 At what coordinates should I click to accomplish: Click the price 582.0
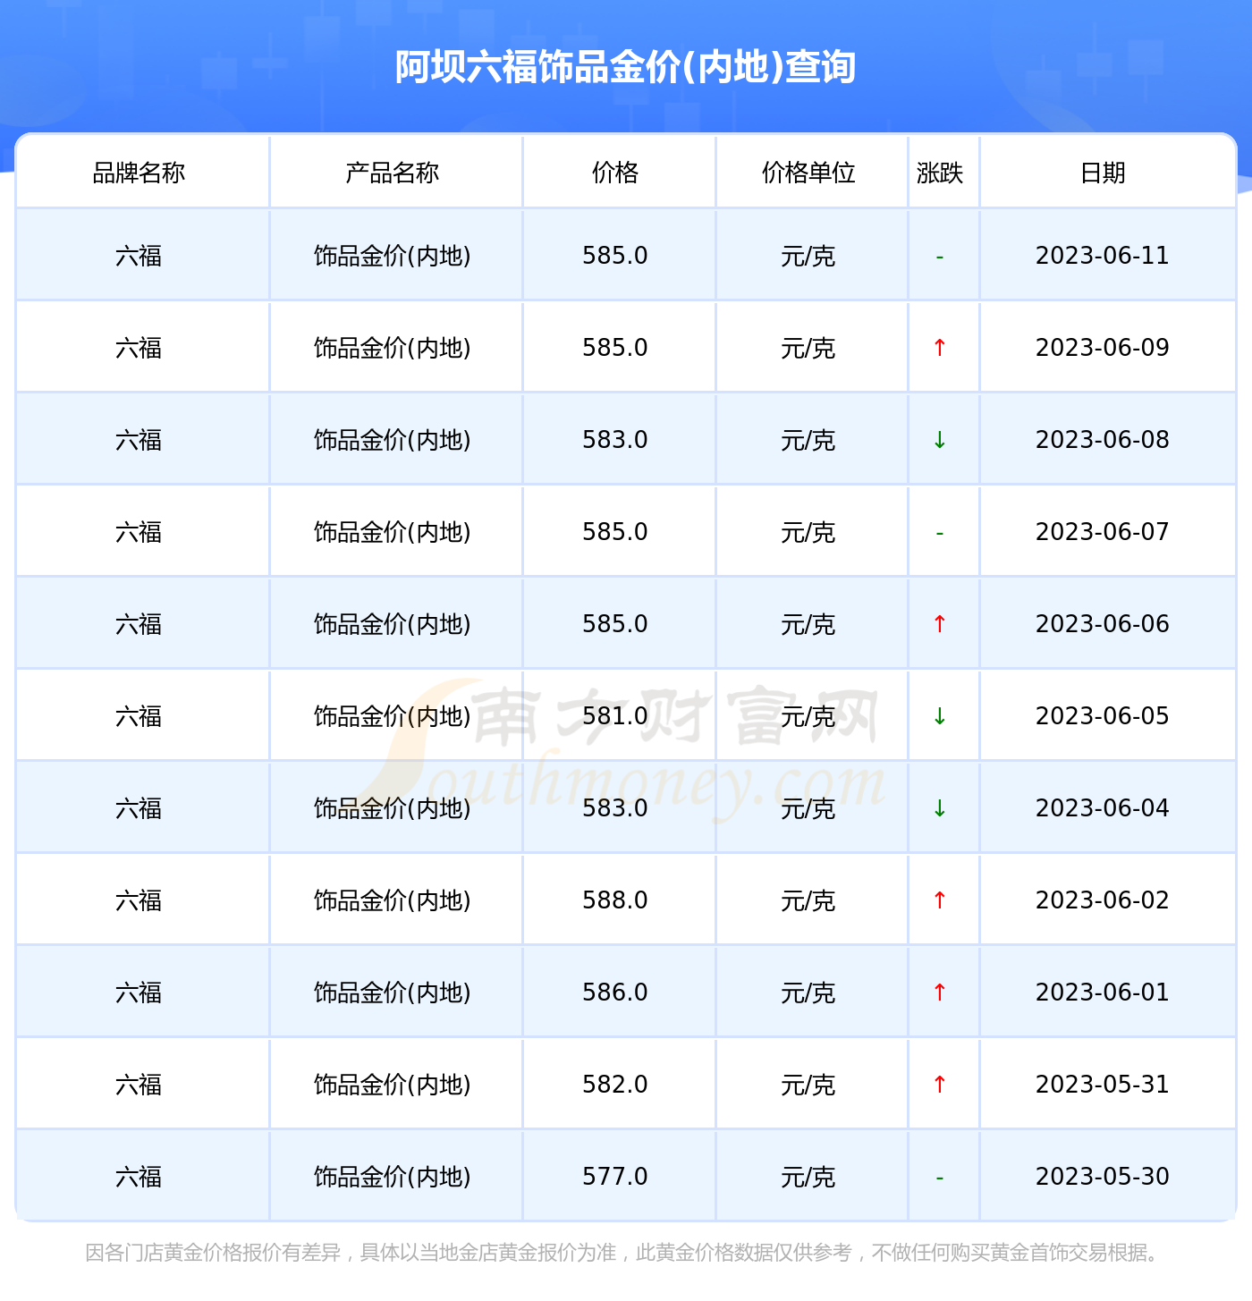coord(615,1085)
